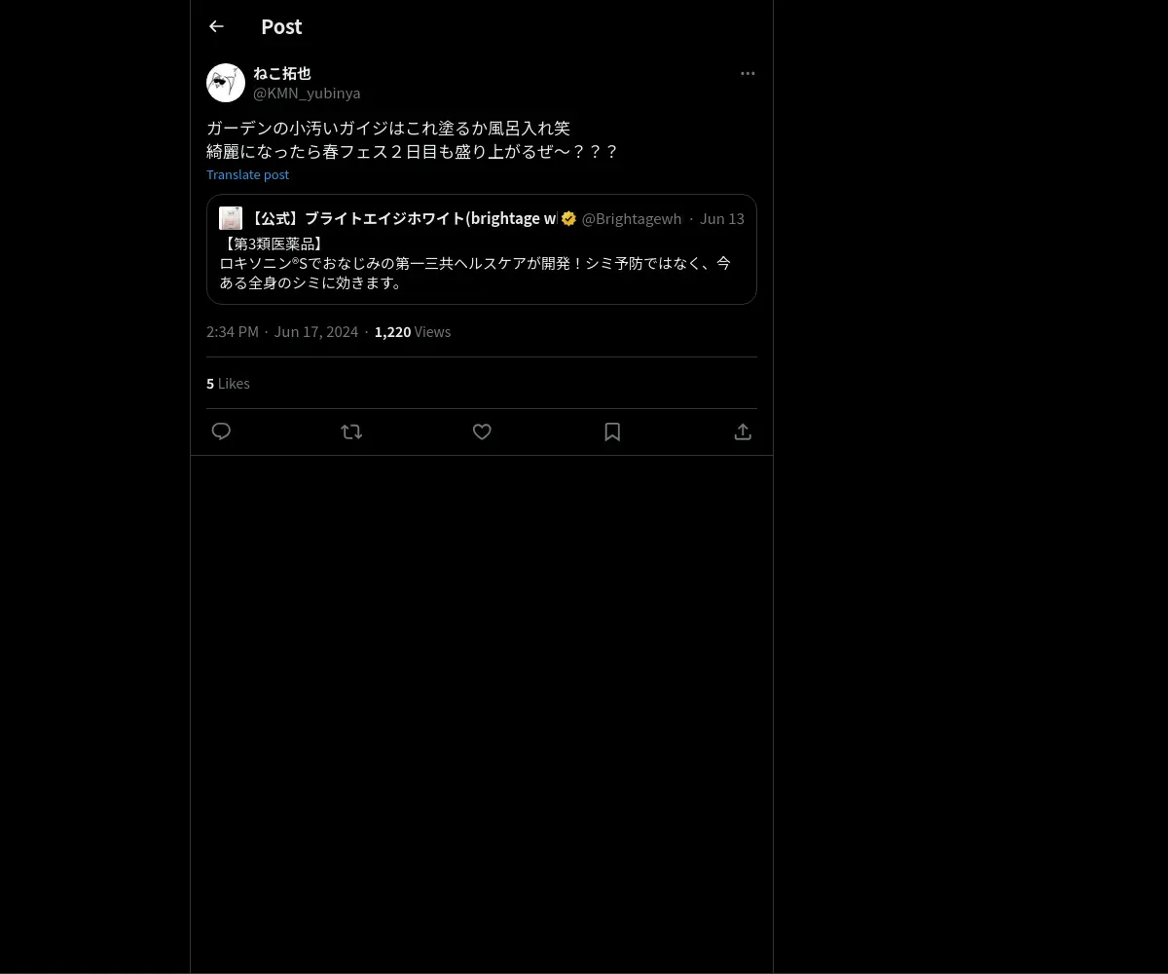This screenshot has width=1168, height=974.
Task: Click the Jun 13 quoted post date
Action: (x=722, y=218)
